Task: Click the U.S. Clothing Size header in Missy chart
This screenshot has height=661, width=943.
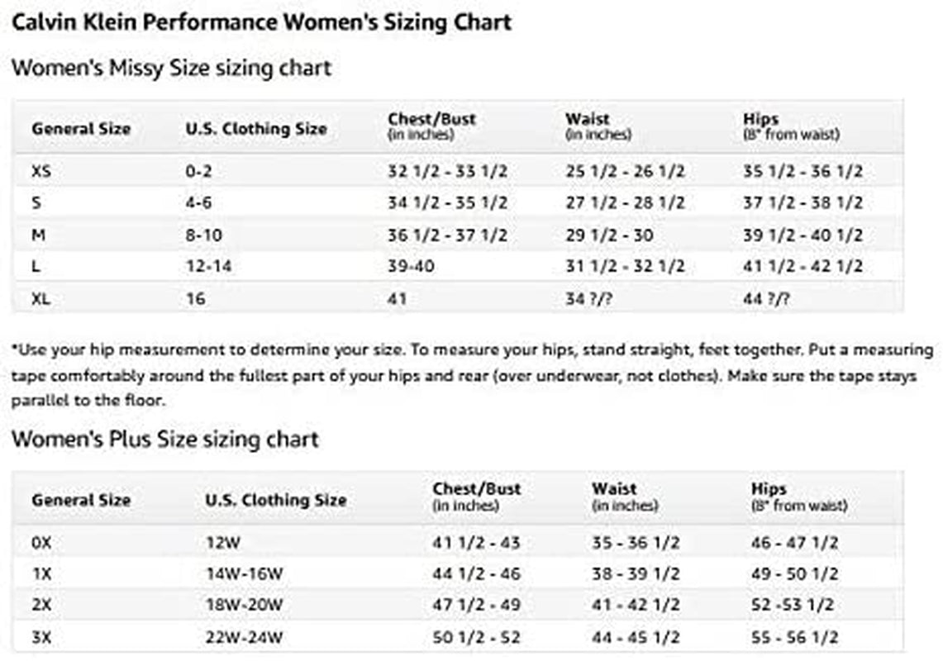Action: [256, 129]
